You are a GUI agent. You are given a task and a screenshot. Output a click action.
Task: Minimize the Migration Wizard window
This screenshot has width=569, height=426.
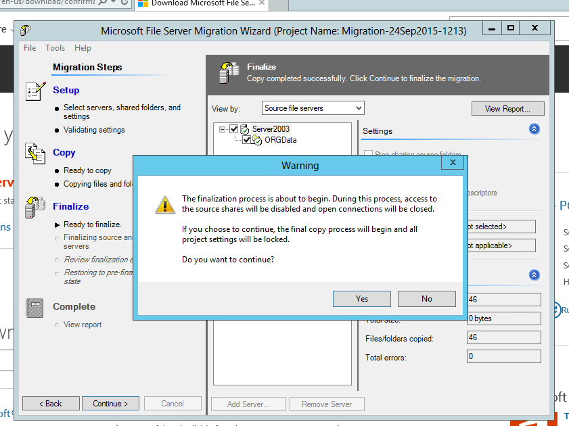tap(492, 28)
